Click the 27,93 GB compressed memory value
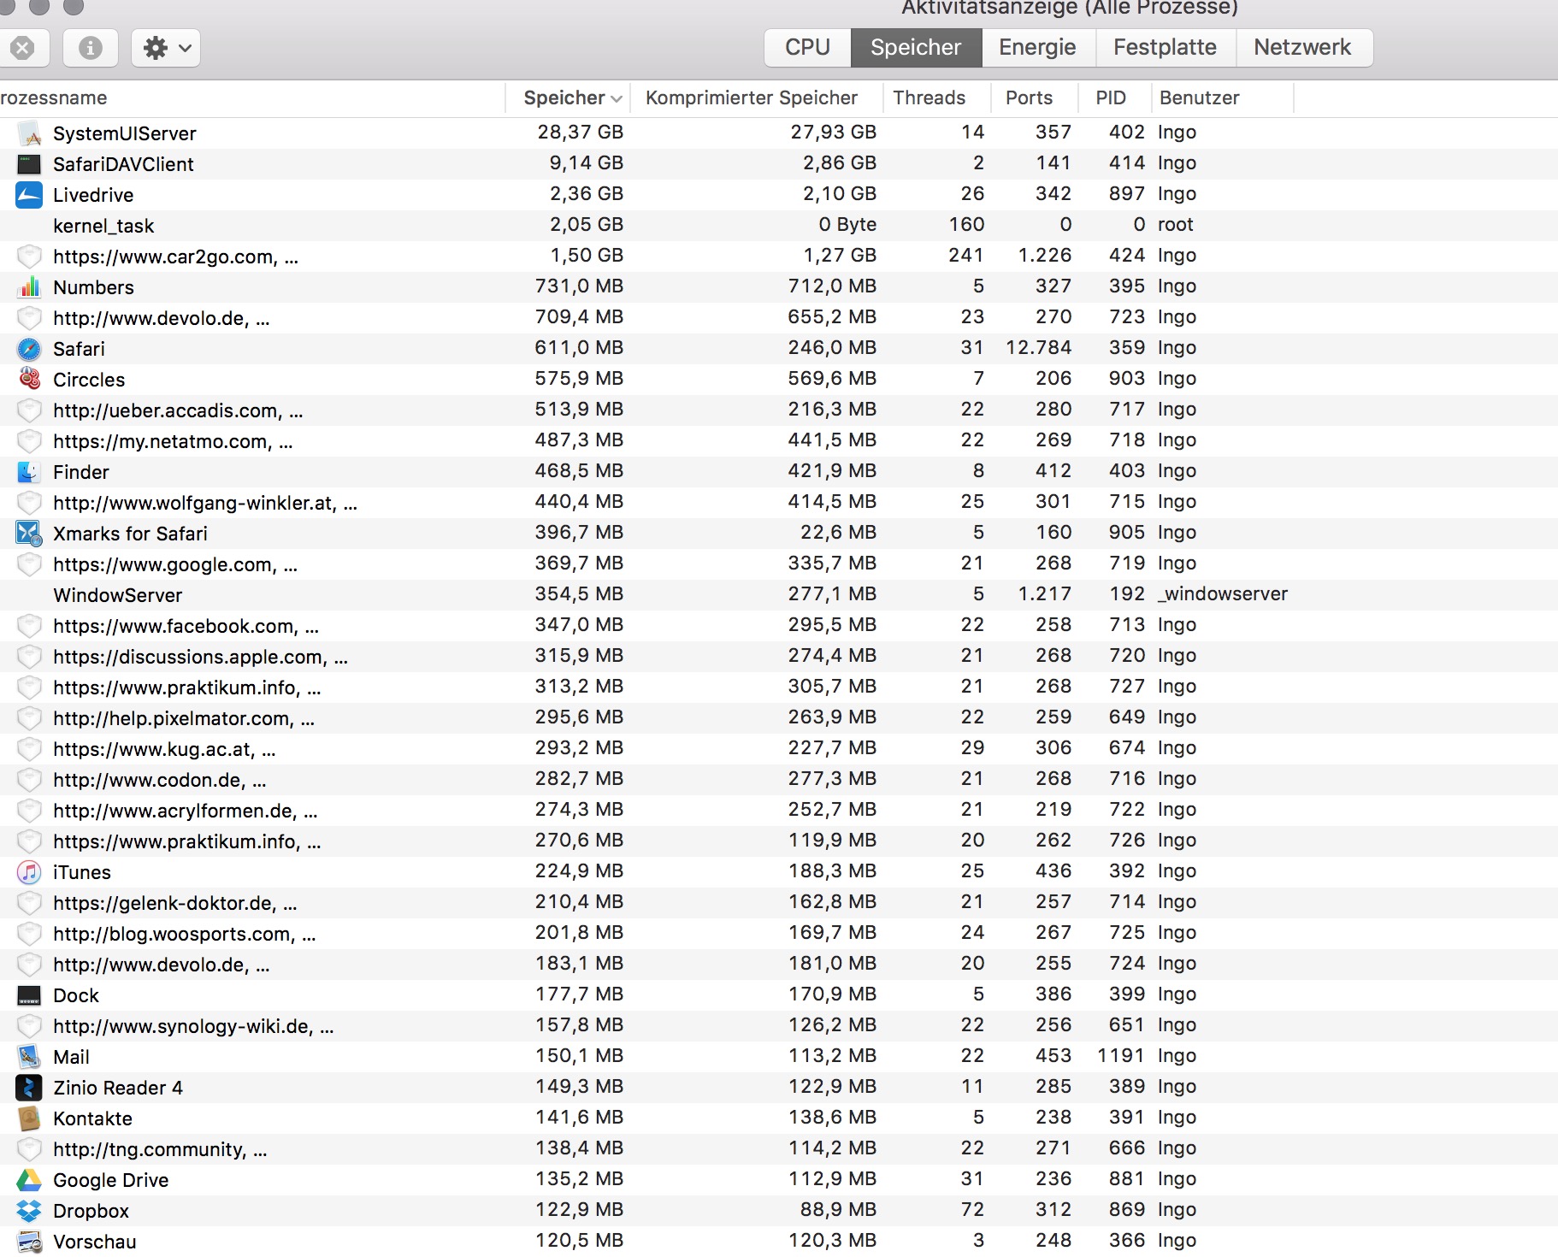 point(833,133)
